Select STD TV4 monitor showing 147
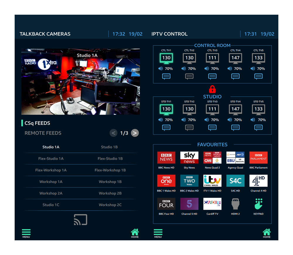Viewport: 293px width, 255px height. pos(235,109)
